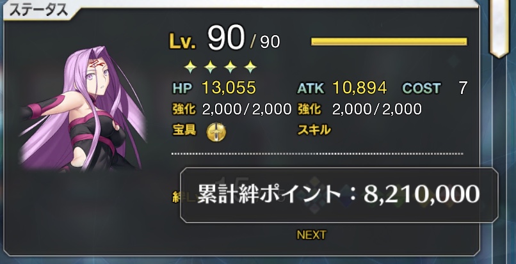The width and height of the screenshot is (516, 264).
Task: Tap the COST value 7
Action: tap(463, 88)
